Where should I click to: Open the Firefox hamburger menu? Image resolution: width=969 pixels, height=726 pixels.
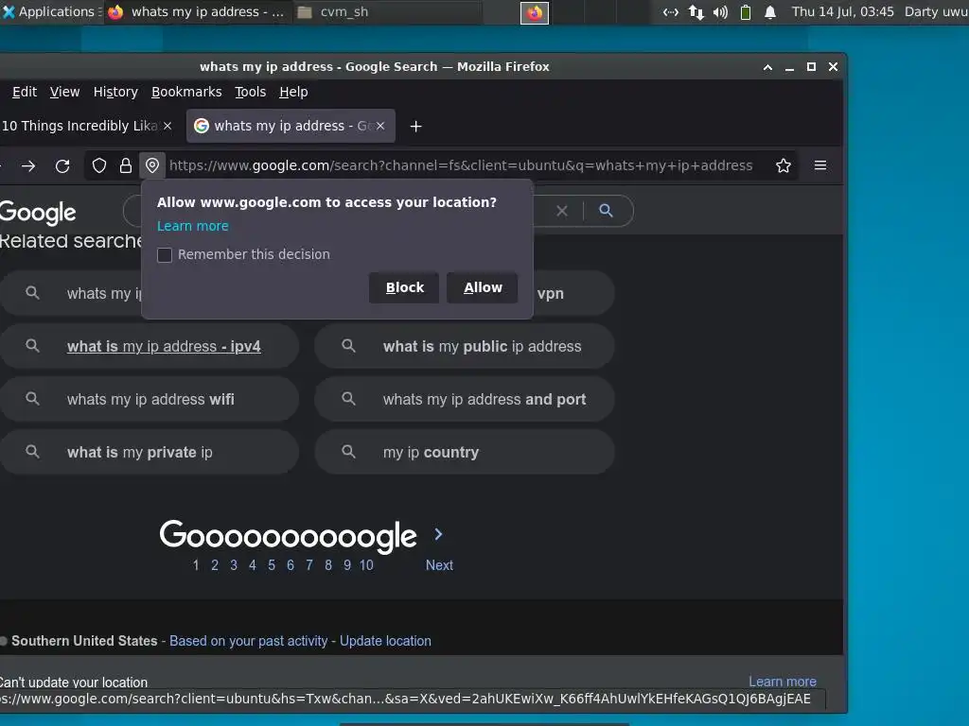[820, 165]
